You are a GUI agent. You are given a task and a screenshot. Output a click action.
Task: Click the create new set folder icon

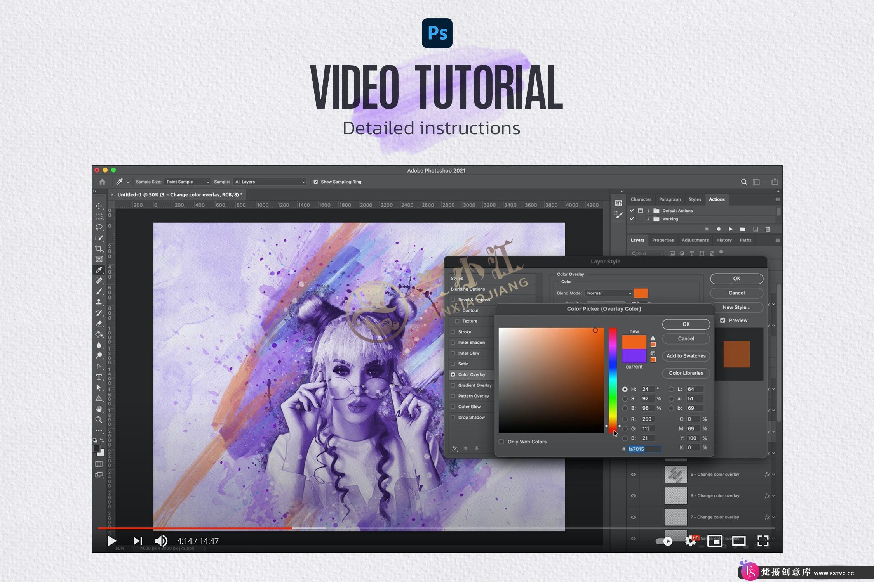[x=743, y=229]
